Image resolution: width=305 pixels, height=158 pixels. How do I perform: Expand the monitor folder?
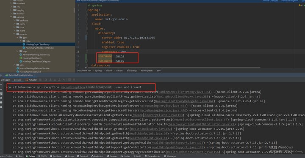pos(11,14)
